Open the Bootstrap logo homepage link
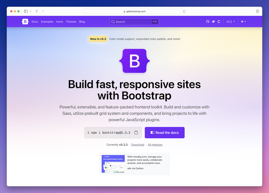269x193 pixels. (25, 21)
